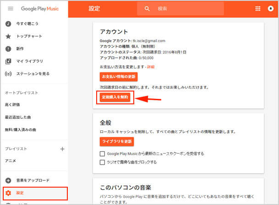Focus the 検索 search field
279x205 pixels.
(181, 9)
